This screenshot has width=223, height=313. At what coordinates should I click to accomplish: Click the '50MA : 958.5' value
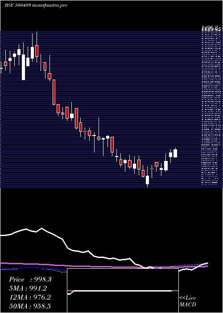pyautogui.click(x=30, y=306)
